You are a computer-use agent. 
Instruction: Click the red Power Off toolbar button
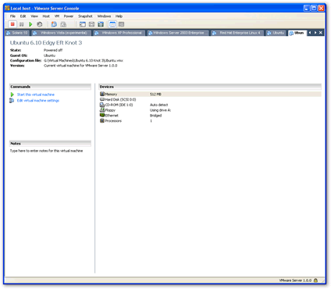[x=12, y=24]
